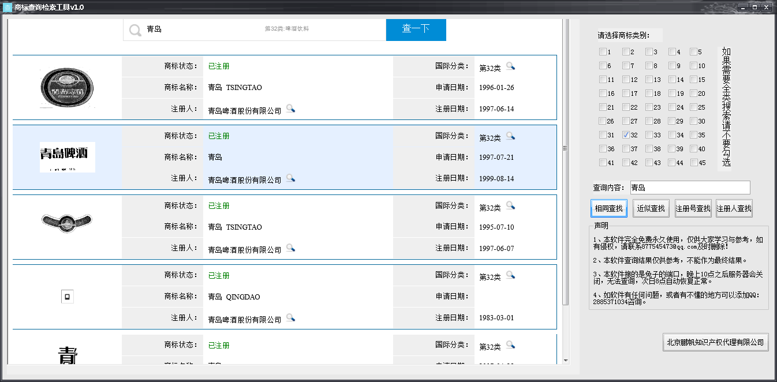
Task: Click the app icon in the title bar
Action: coord(8,8)
